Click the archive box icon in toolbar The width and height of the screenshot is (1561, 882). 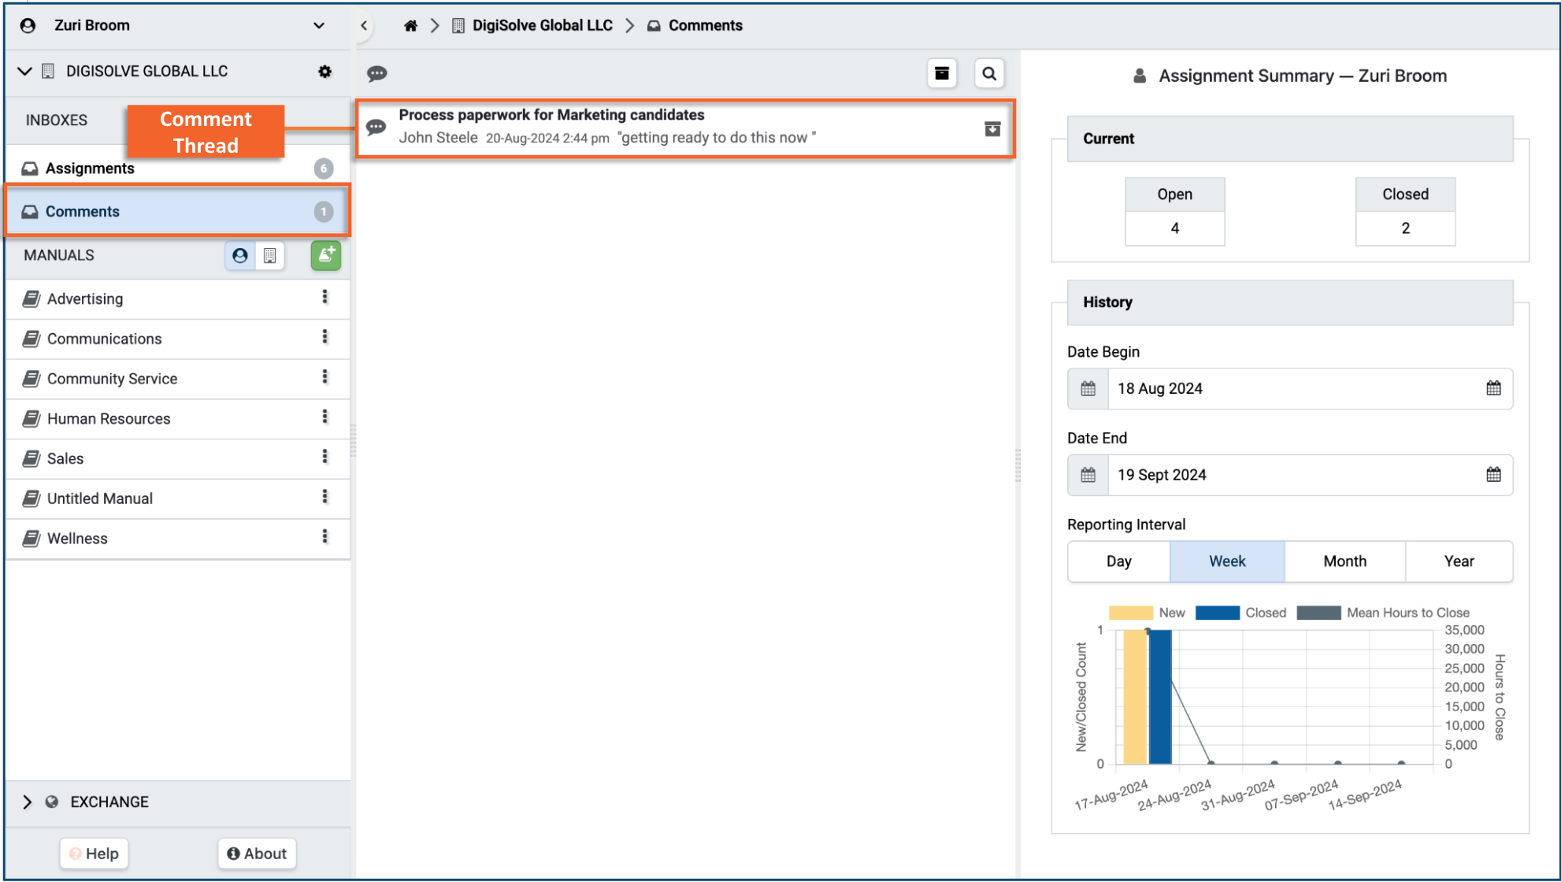942,73
